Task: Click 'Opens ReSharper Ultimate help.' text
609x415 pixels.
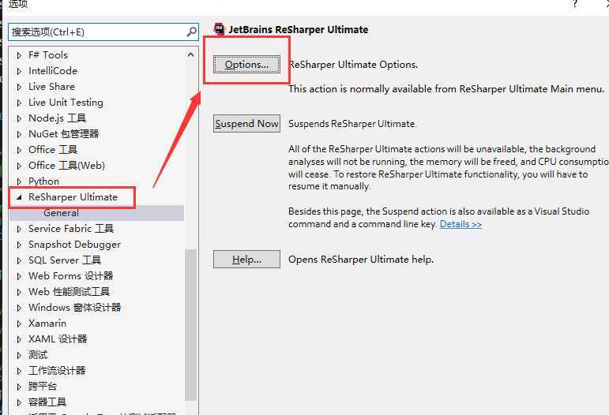Action: click(361, 259)
